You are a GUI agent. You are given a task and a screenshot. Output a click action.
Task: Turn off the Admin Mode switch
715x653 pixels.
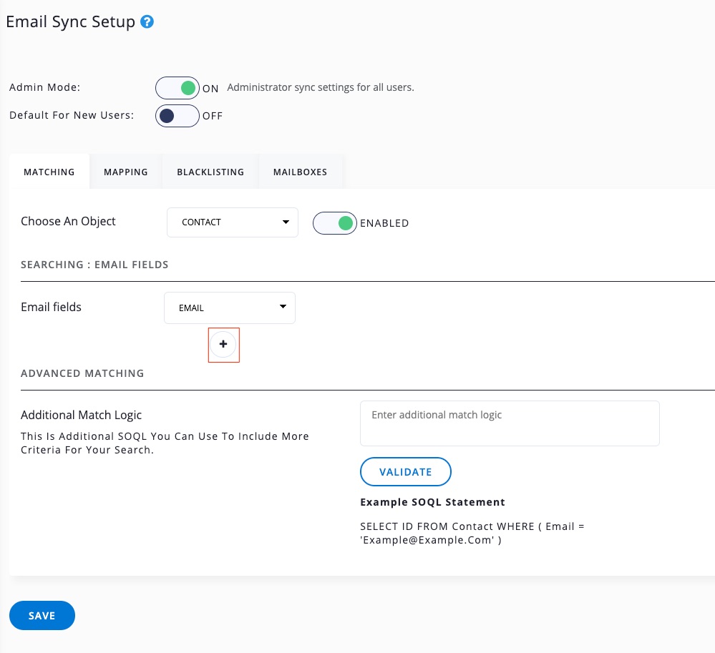pos(177,89)
